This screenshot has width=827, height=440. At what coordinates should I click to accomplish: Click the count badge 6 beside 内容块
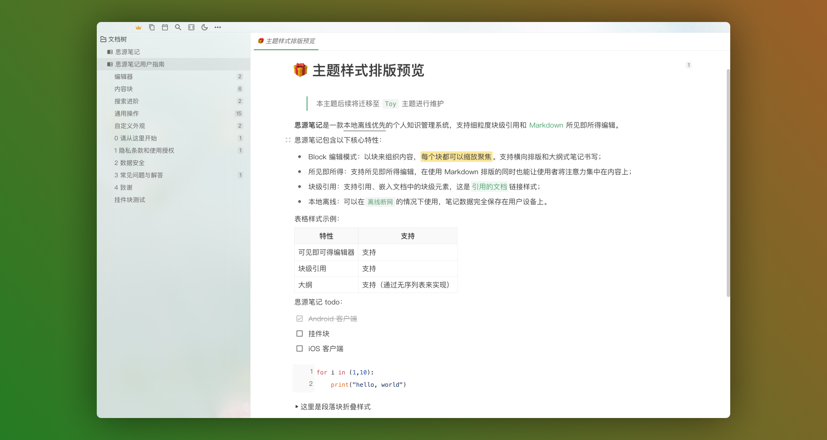[x=240, y=89]
